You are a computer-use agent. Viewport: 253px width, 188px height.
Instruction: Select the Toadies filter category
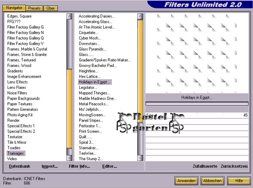[14, 148]
